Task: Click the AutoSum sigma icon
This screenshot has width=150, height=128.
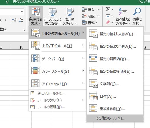Action: (x=108, y=9)
